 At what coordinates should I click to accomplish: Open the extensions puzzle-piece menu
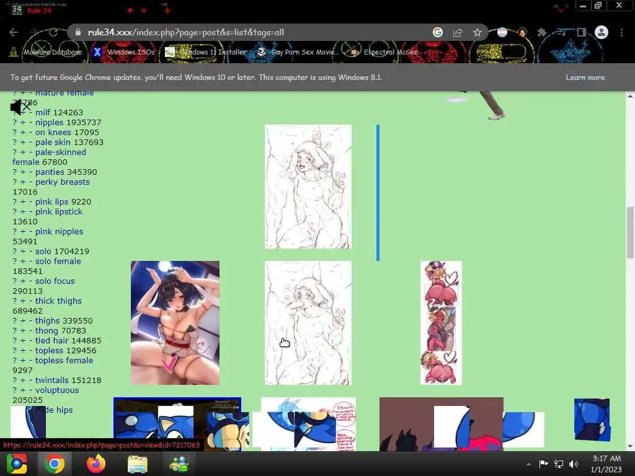coord(542,32)
